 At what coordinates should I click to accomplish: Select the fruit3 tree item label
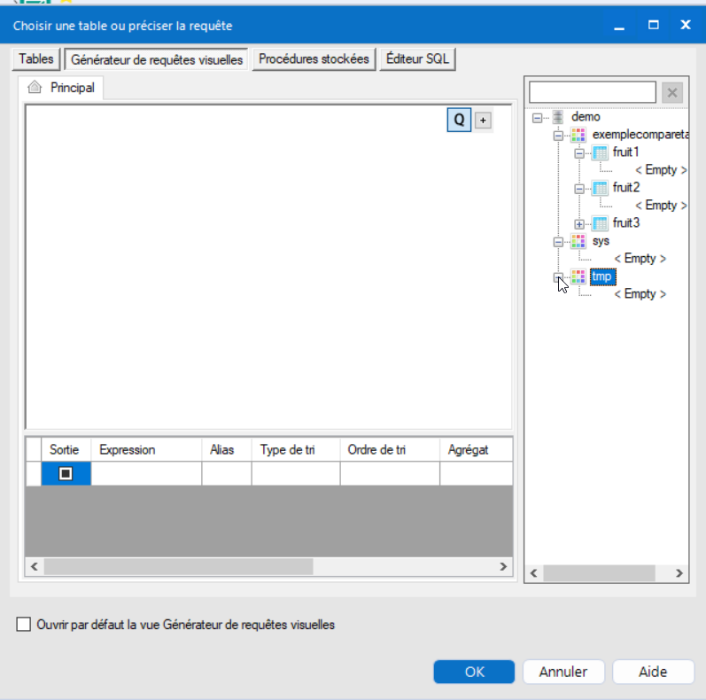pos(626,223)
